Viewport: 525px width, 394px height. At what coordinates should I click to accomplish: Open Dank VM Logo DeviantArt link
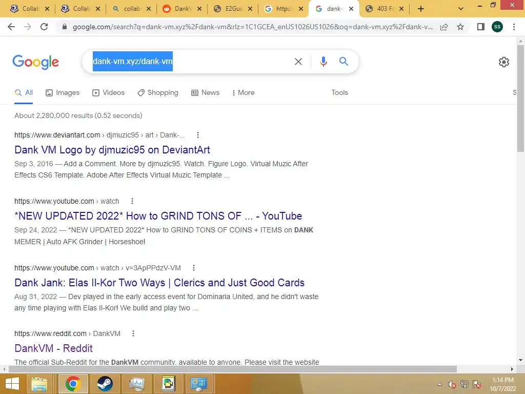[112, 150]
